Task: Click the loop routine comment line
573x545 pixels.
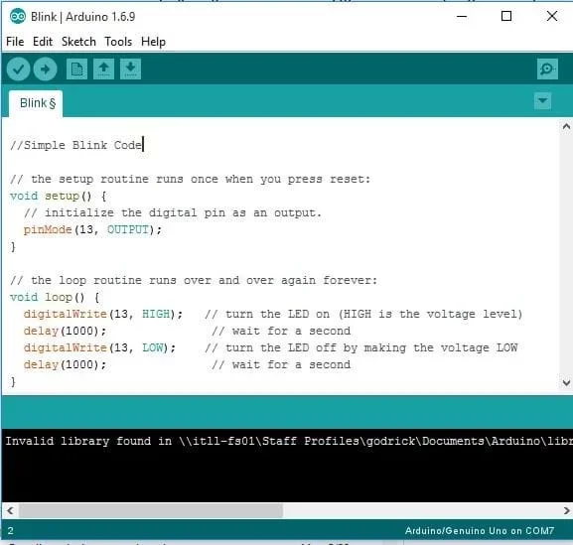Action: pyautogui.click(x=194, y=281)
